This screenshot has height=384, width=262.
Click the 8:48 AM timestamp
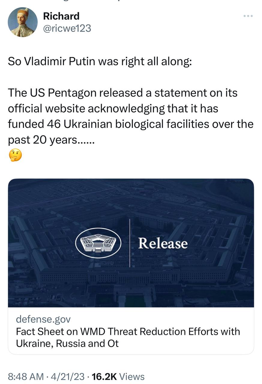tap(26, 376)
